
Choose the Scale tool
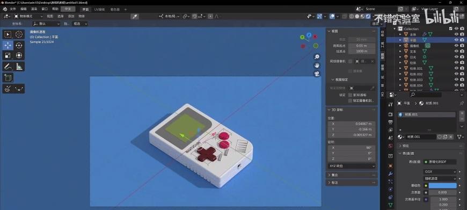[x=8, y=55]
